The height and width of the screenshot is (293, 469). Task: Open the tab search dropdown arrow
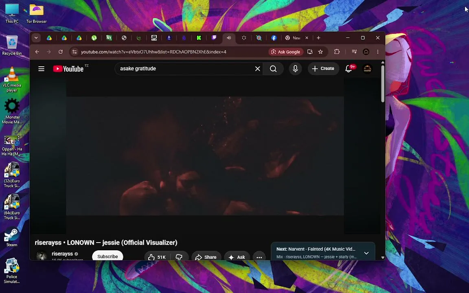pos(36,38)
